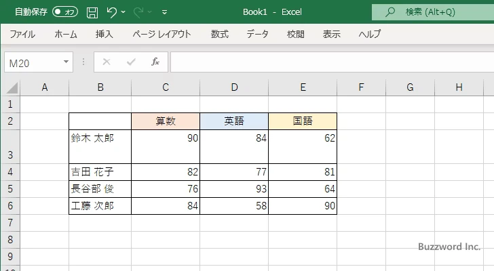494x271 pixels.
Task: Select 鈴木 太郎's 算数 score 90
Action: tap(166, 146)
